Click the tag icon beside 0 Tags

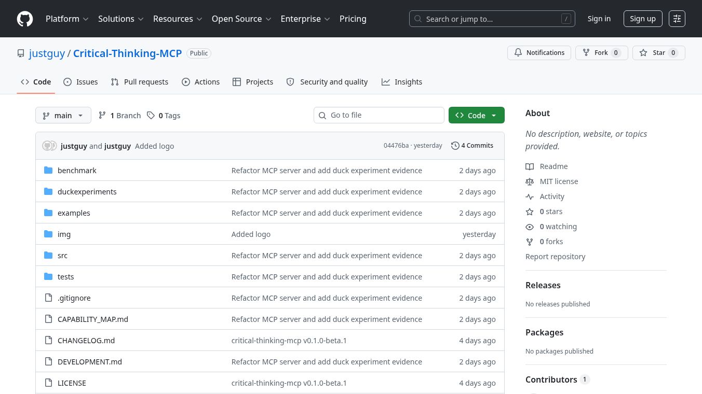click(x=151, y=115)
